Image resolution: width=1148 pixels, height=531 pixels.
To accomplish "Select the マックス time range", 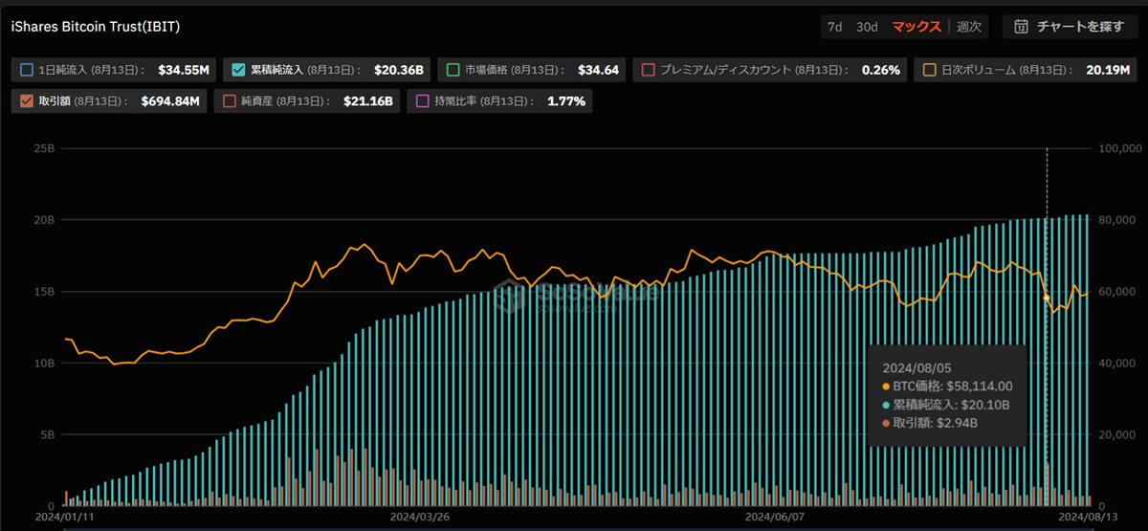I will 916,27.
